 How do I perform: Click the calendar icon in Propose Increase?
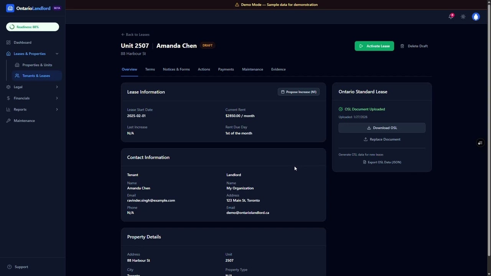[x=283, y=92]
